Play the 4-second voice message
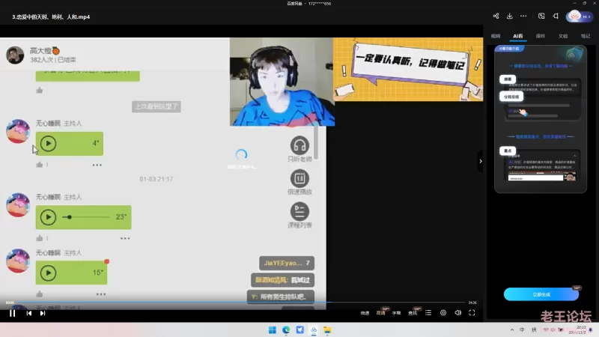The width and height of the screenshot is (599, 337). coord(48,143)
